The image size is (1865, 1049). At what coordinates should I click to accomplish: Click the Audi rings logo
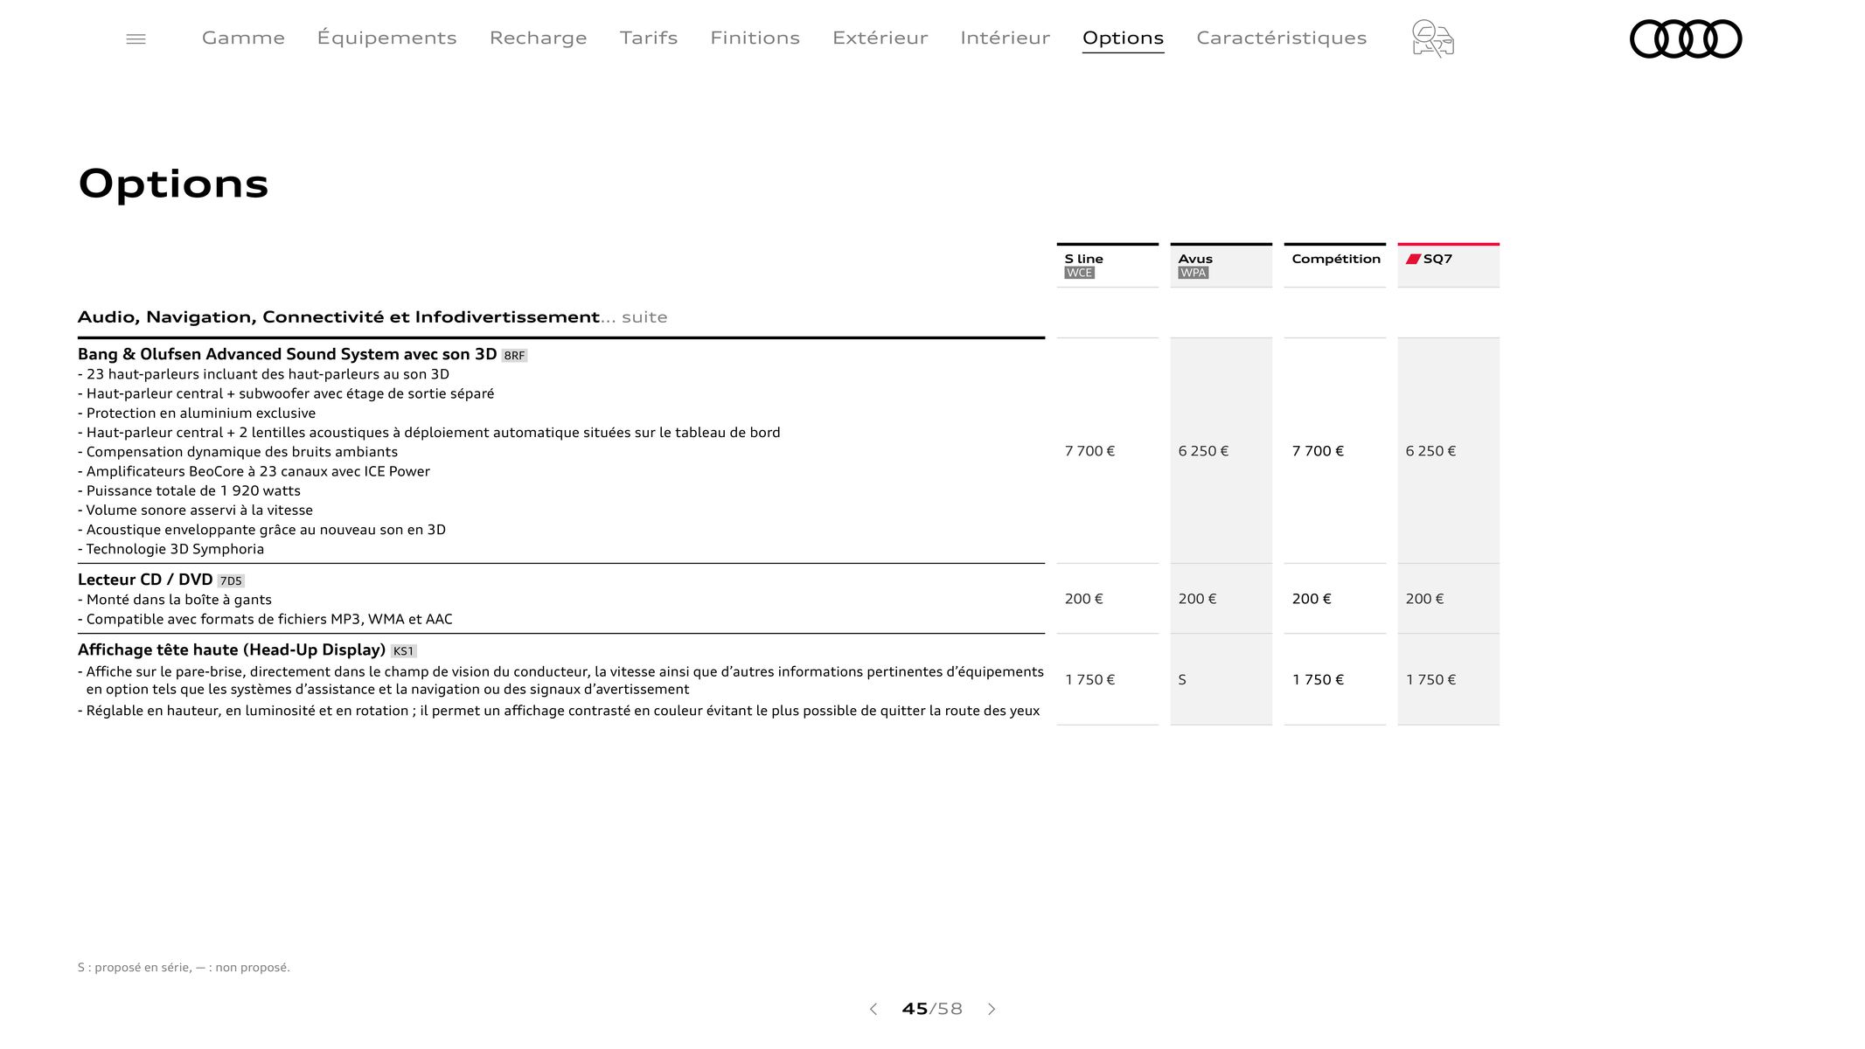pos(1686,38)
